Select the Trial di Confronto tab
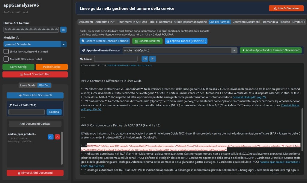307x183 pixels. (161, 22)
